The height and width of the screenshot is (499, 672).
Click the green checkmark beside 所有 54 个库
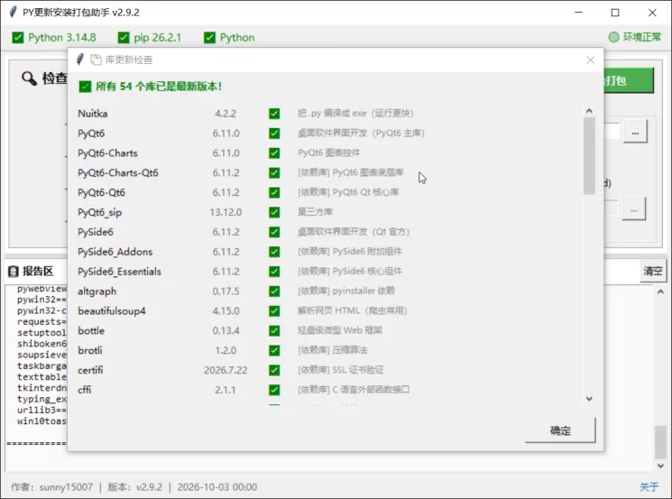point(85,87)
